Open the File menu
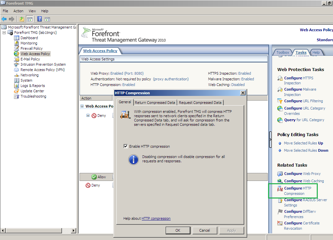The height and width of the screenshot is (240, 333). pos(5,11)
